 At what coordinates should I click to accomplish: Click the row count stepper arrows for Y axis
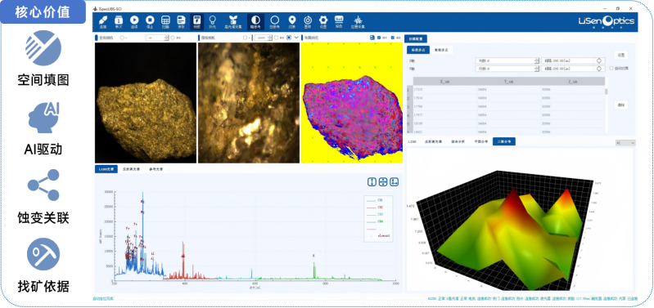pyautogui.click(x=536, y=69)
